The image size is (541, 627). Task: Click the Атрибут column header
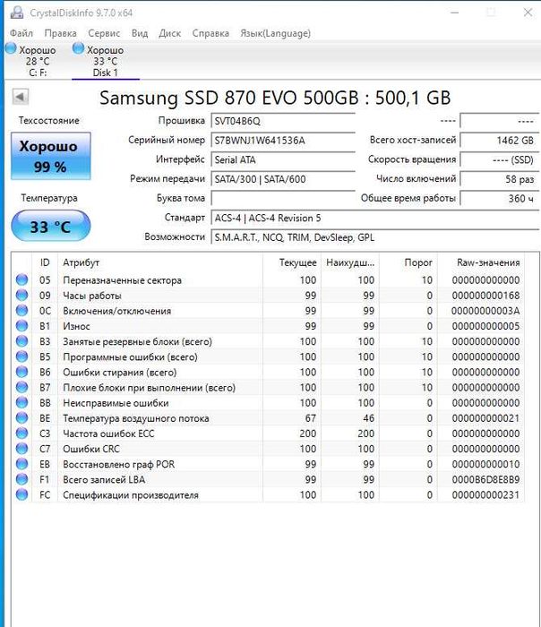pyautogui.click(x=160, y=262)
